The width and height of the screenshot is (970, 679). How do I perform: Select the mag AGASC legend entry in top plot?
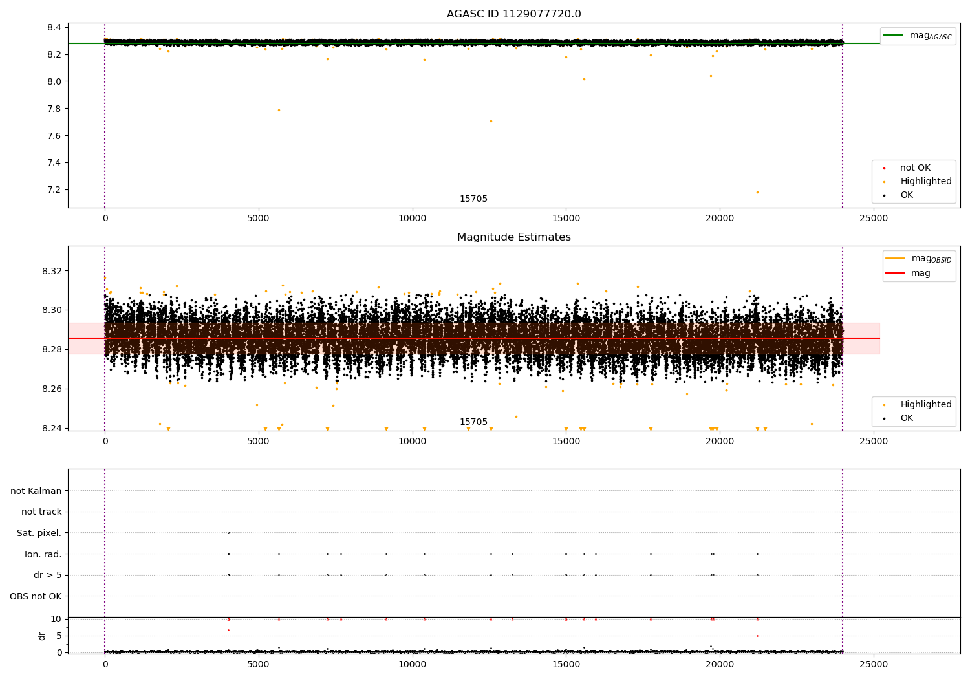918,36
